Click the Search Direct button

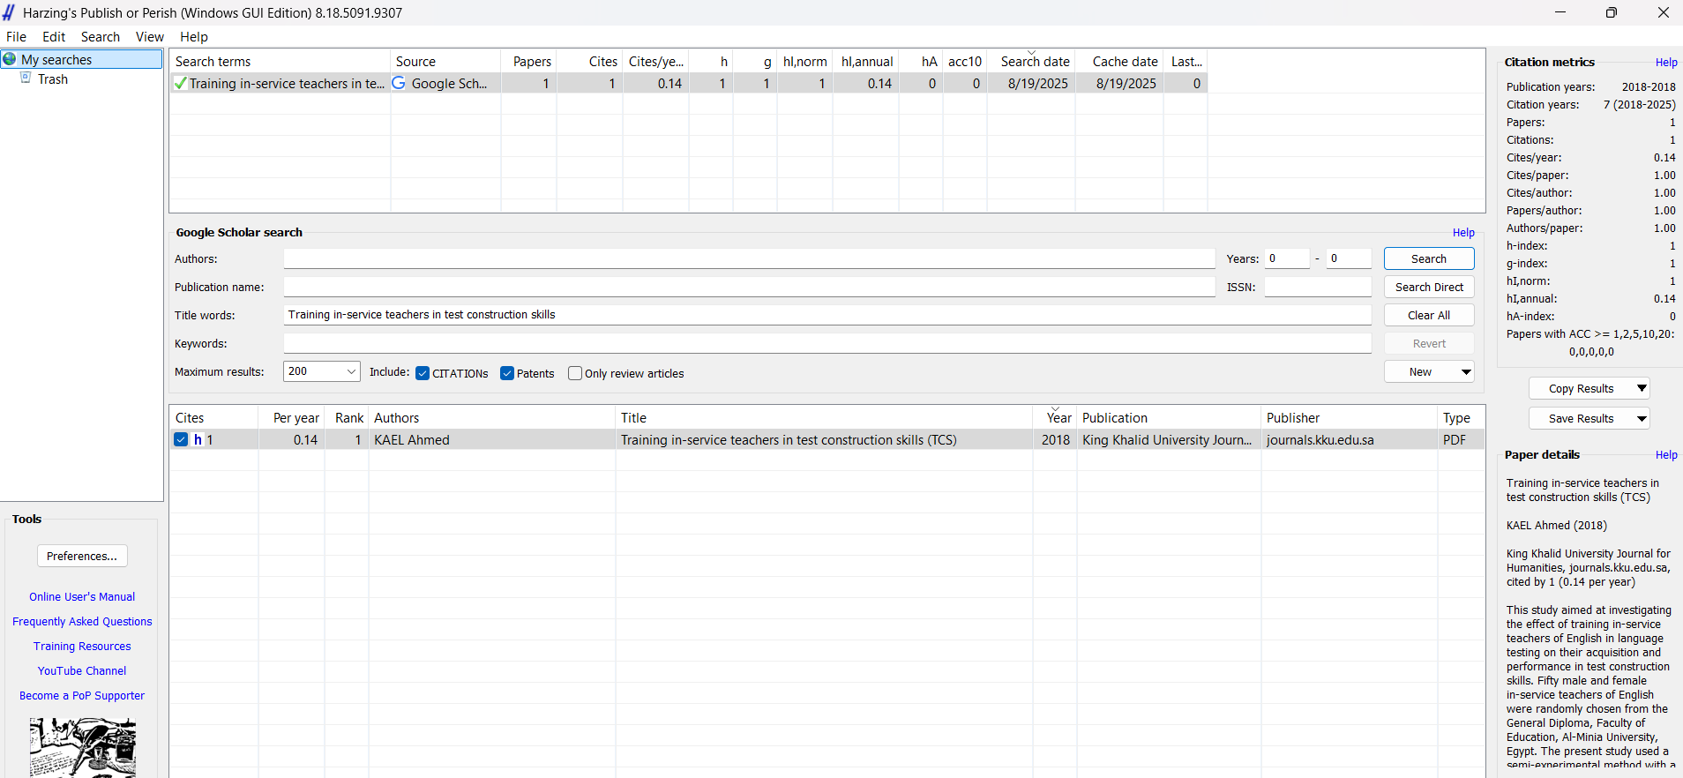click(1429, 287)
